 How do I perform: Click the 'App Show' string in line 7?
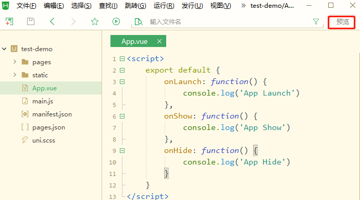click(x=263, y=128)
